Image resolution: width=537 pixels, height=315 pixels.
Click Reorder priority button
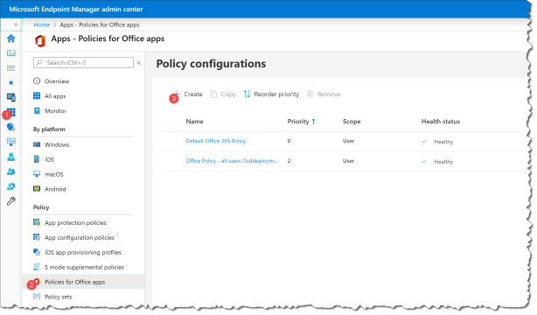pos(271,94)
